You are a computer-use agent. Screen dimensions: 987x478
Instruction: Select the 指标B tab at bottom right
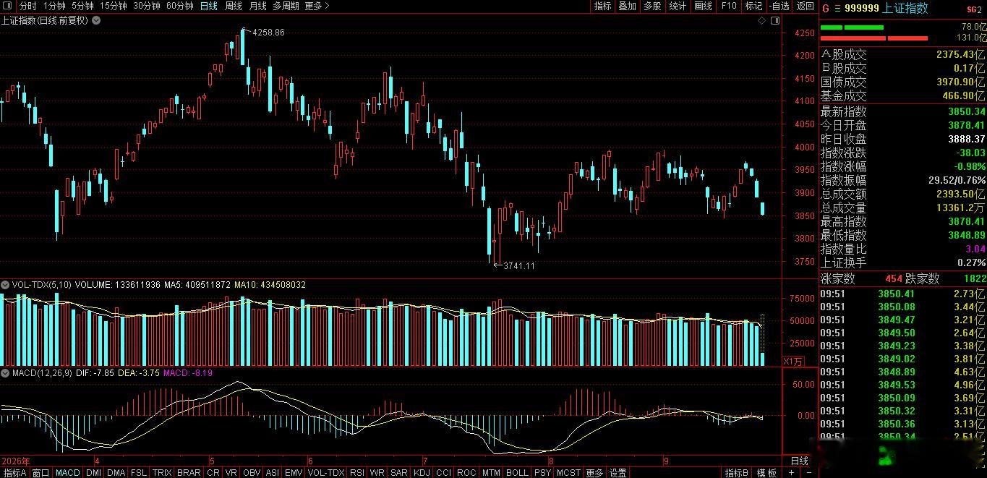737,473
